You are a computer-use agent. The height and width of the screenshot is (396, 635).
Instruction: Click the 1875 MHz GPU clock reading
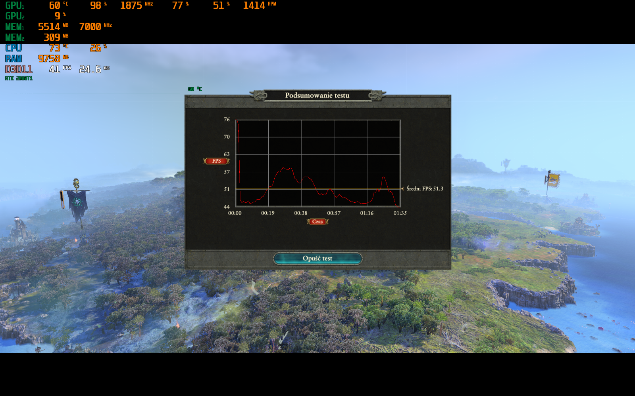tap(137, 6)
